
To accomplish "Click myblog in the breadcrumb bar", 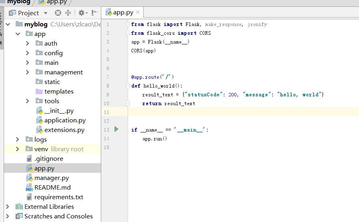I will pyautogui.click(x=18, y=2).
